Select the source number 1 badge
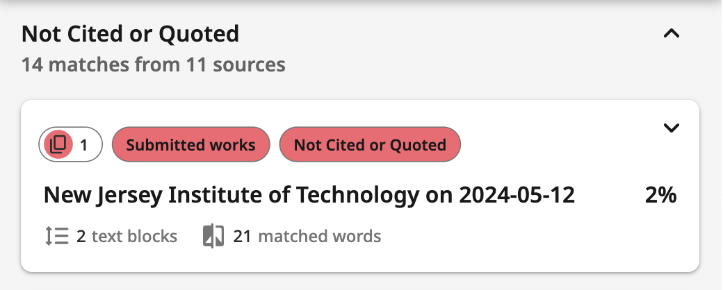Screen dimensions: 723x290 click(x=83, y=145)
